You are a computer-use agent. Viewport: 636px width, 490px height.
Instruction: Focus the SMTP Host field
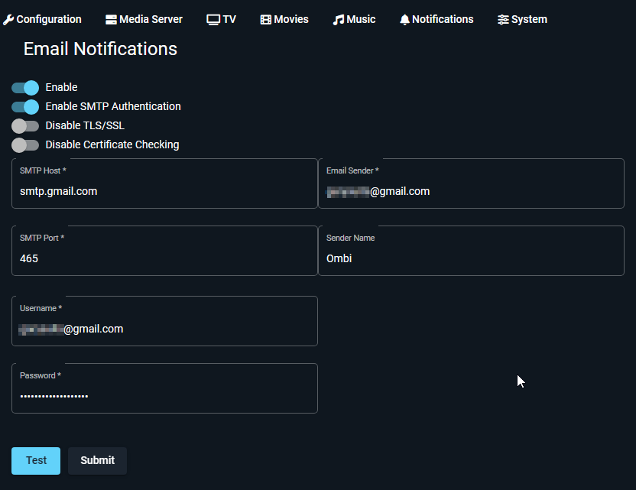click(164, 191)
